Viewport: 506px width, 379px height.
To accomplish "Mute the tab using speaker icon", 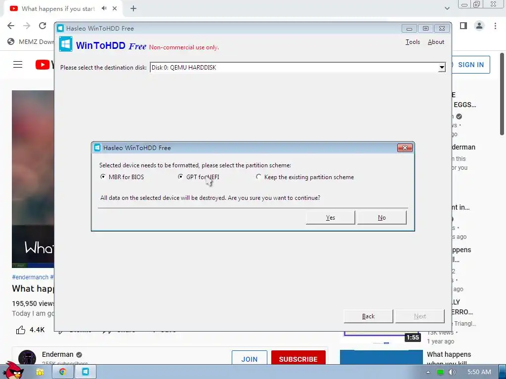I will coord(104,8).
